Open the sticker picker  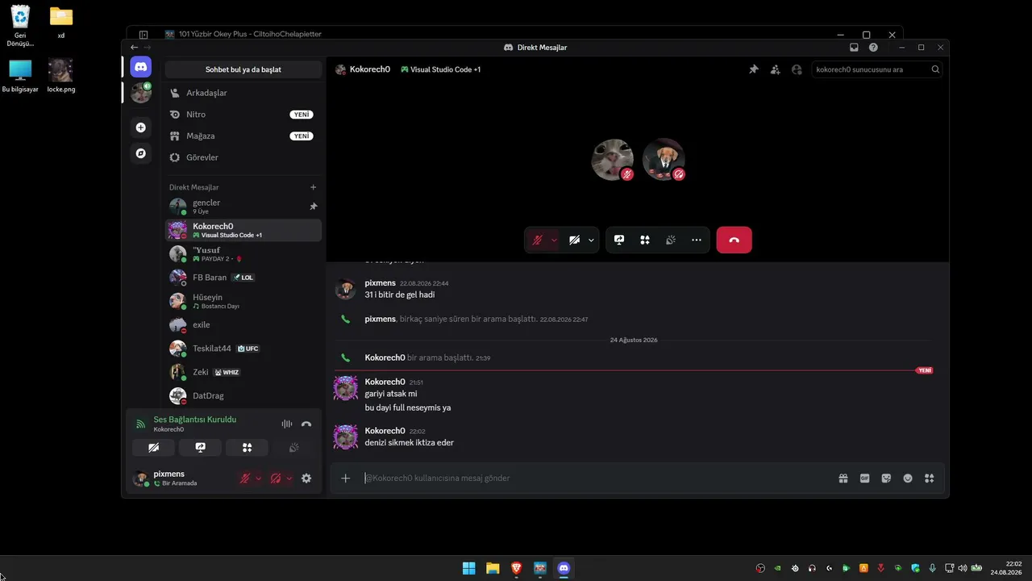[886, 479]
